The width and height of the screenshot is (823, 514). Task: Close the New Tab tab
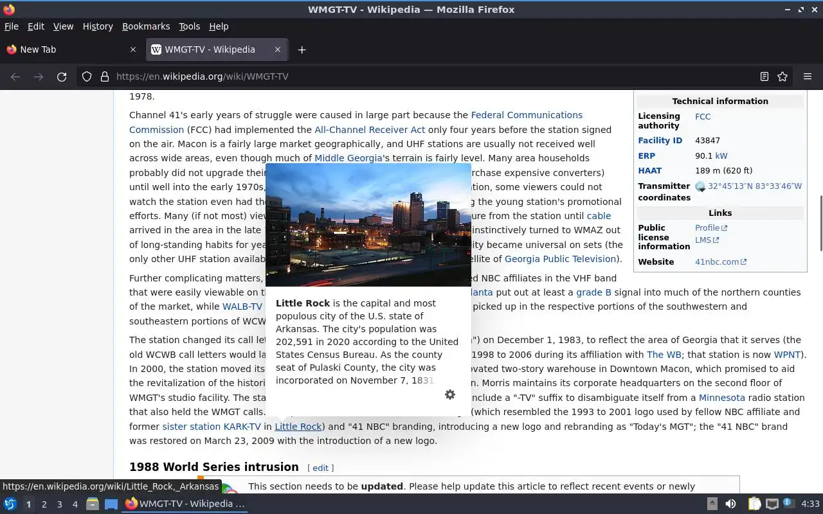(x=133, y=49)
